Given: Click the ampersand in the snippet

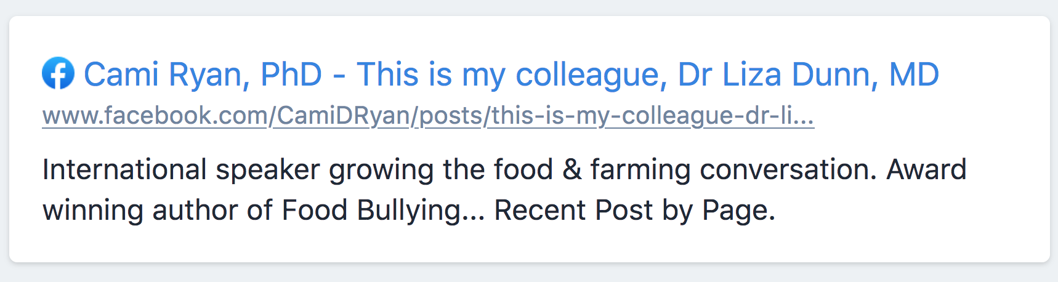Looking at the screenshot, I should tap(571, 170).
